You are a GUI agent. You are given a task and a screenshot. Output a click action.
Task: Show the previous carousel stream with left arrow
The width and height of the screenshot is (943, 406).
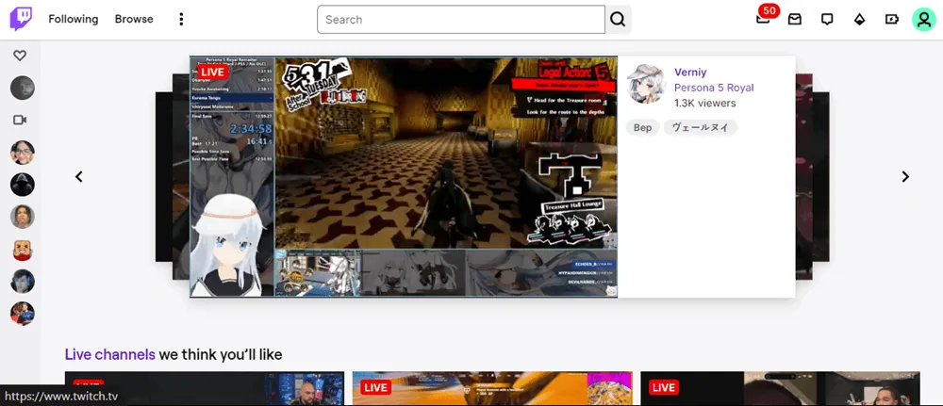[79, 176]
